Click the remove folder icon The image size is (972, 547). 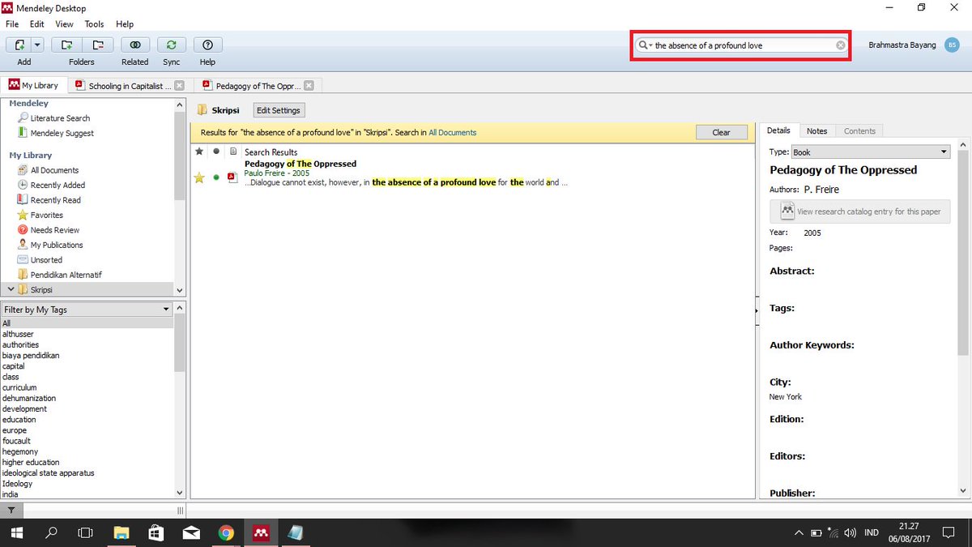pos(97,45)
